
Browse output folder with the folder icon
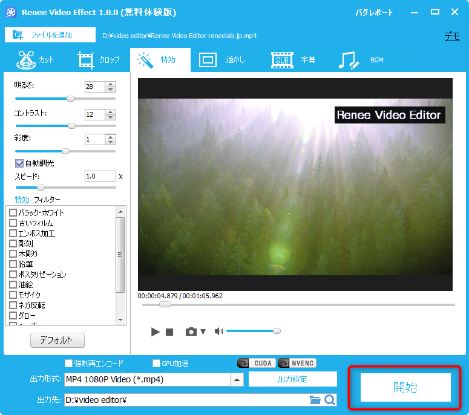pos(315,400)
